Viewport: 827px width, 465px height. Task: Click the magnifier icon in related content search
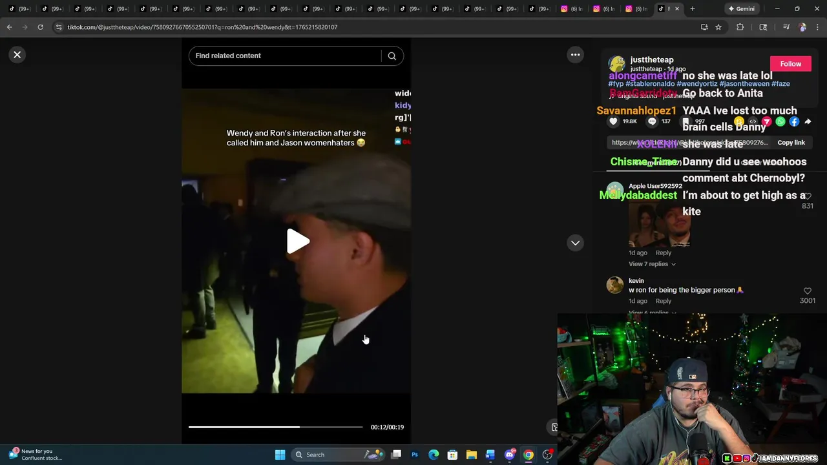click(x=392, y=56)
